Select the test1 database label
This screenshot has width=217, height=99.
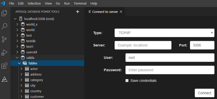[30, 47]
